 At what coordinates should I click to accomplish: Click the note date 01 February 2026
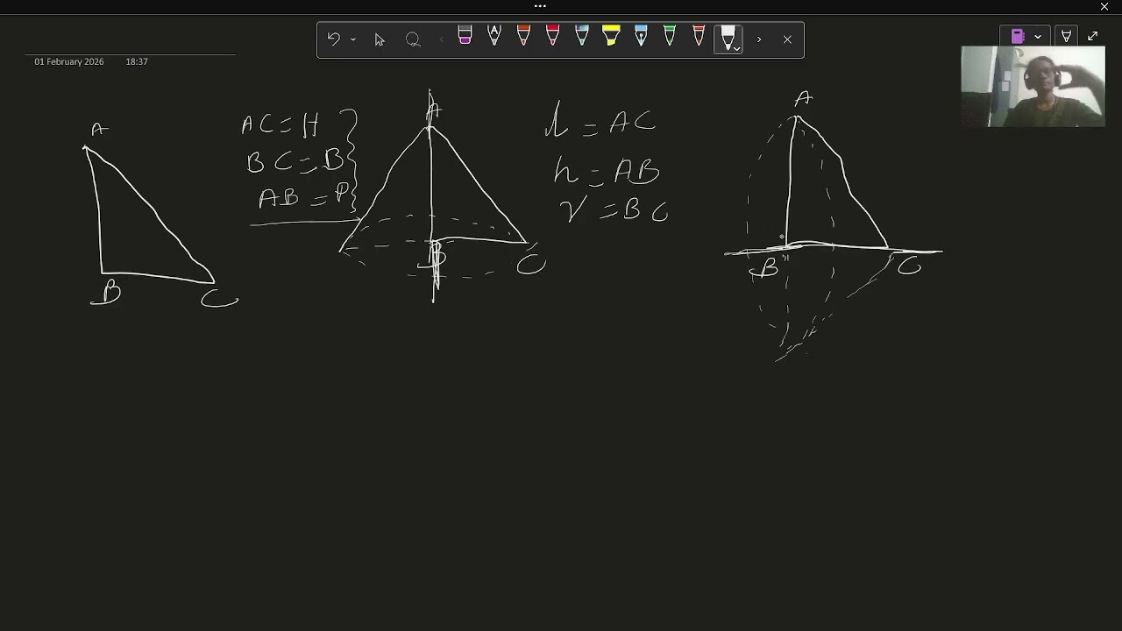69,61
